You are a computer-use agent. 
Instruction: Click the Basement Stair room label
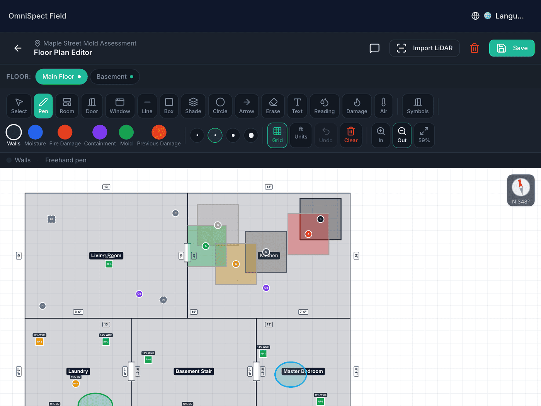pos(194,371)
